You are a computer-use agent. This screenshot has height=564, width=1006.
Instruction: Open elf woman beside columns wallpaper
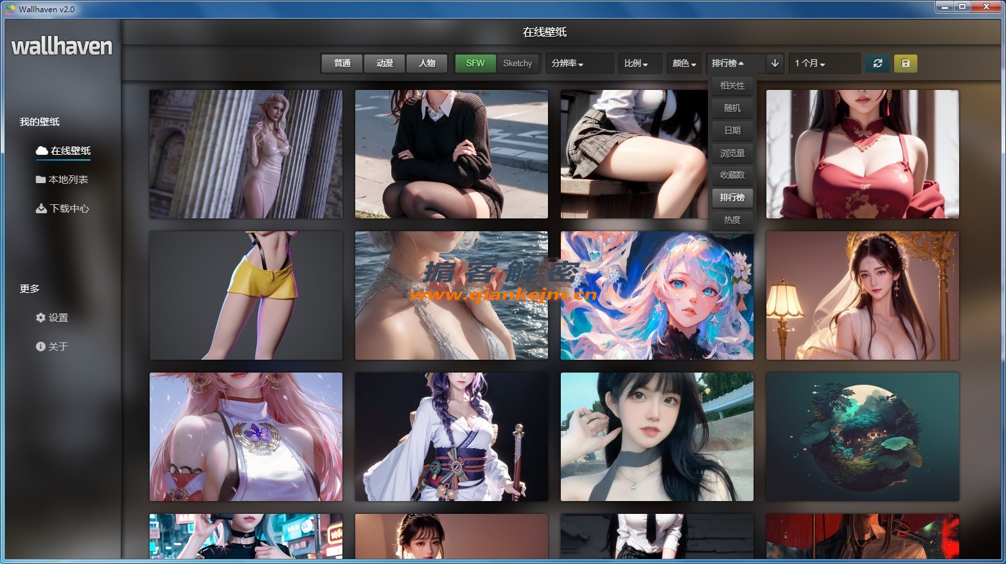click(246, 154)
